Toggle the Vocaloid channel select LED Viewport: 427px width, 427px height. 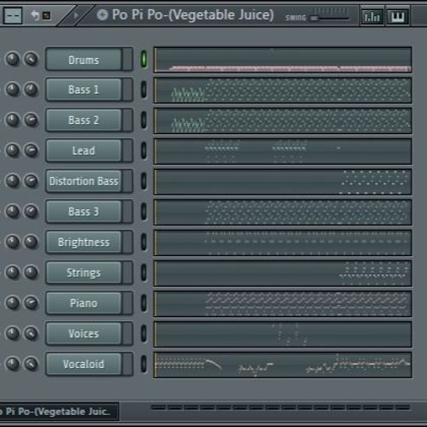pos(144,364)
